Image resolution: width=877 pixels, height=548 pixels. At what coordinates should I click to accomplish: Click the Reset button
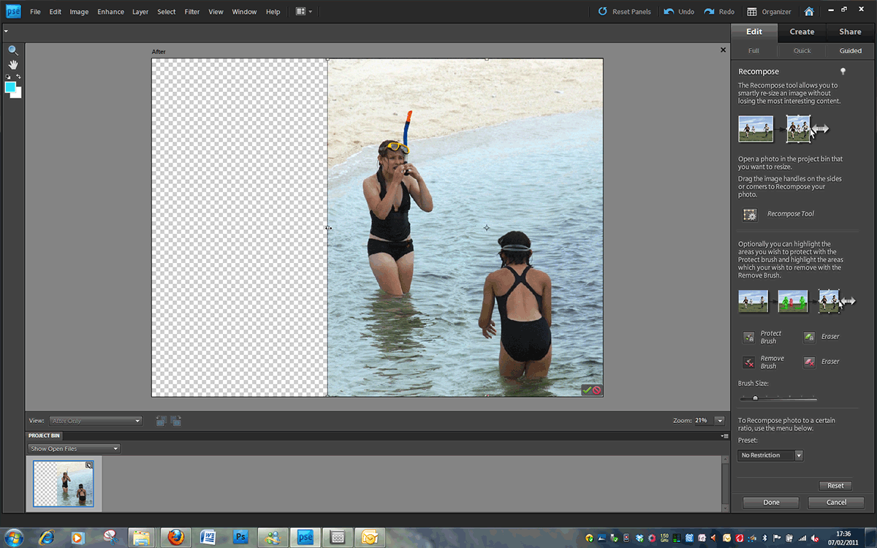click(835, 485)
